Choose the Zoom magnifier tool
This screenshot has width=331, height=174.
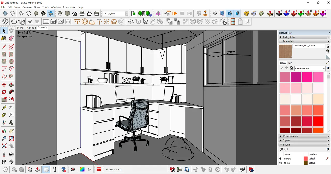[x=4, y=139]
